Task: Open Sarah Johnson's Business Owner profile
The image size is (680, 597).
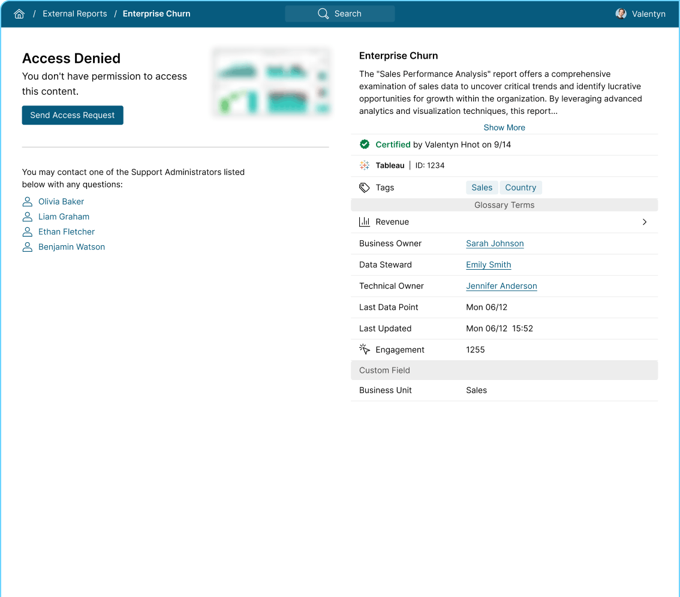Action: coord(495,243)
